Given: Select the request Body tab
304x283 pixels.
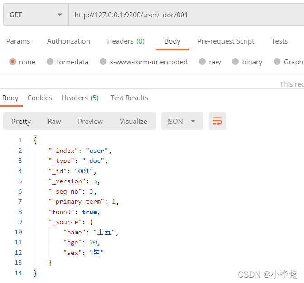Looking at the screenshot, I should [x=172, y=41].
